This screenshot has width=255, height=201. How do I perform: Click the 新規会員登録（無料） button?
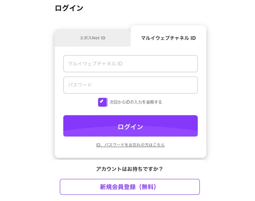(130, 187)
